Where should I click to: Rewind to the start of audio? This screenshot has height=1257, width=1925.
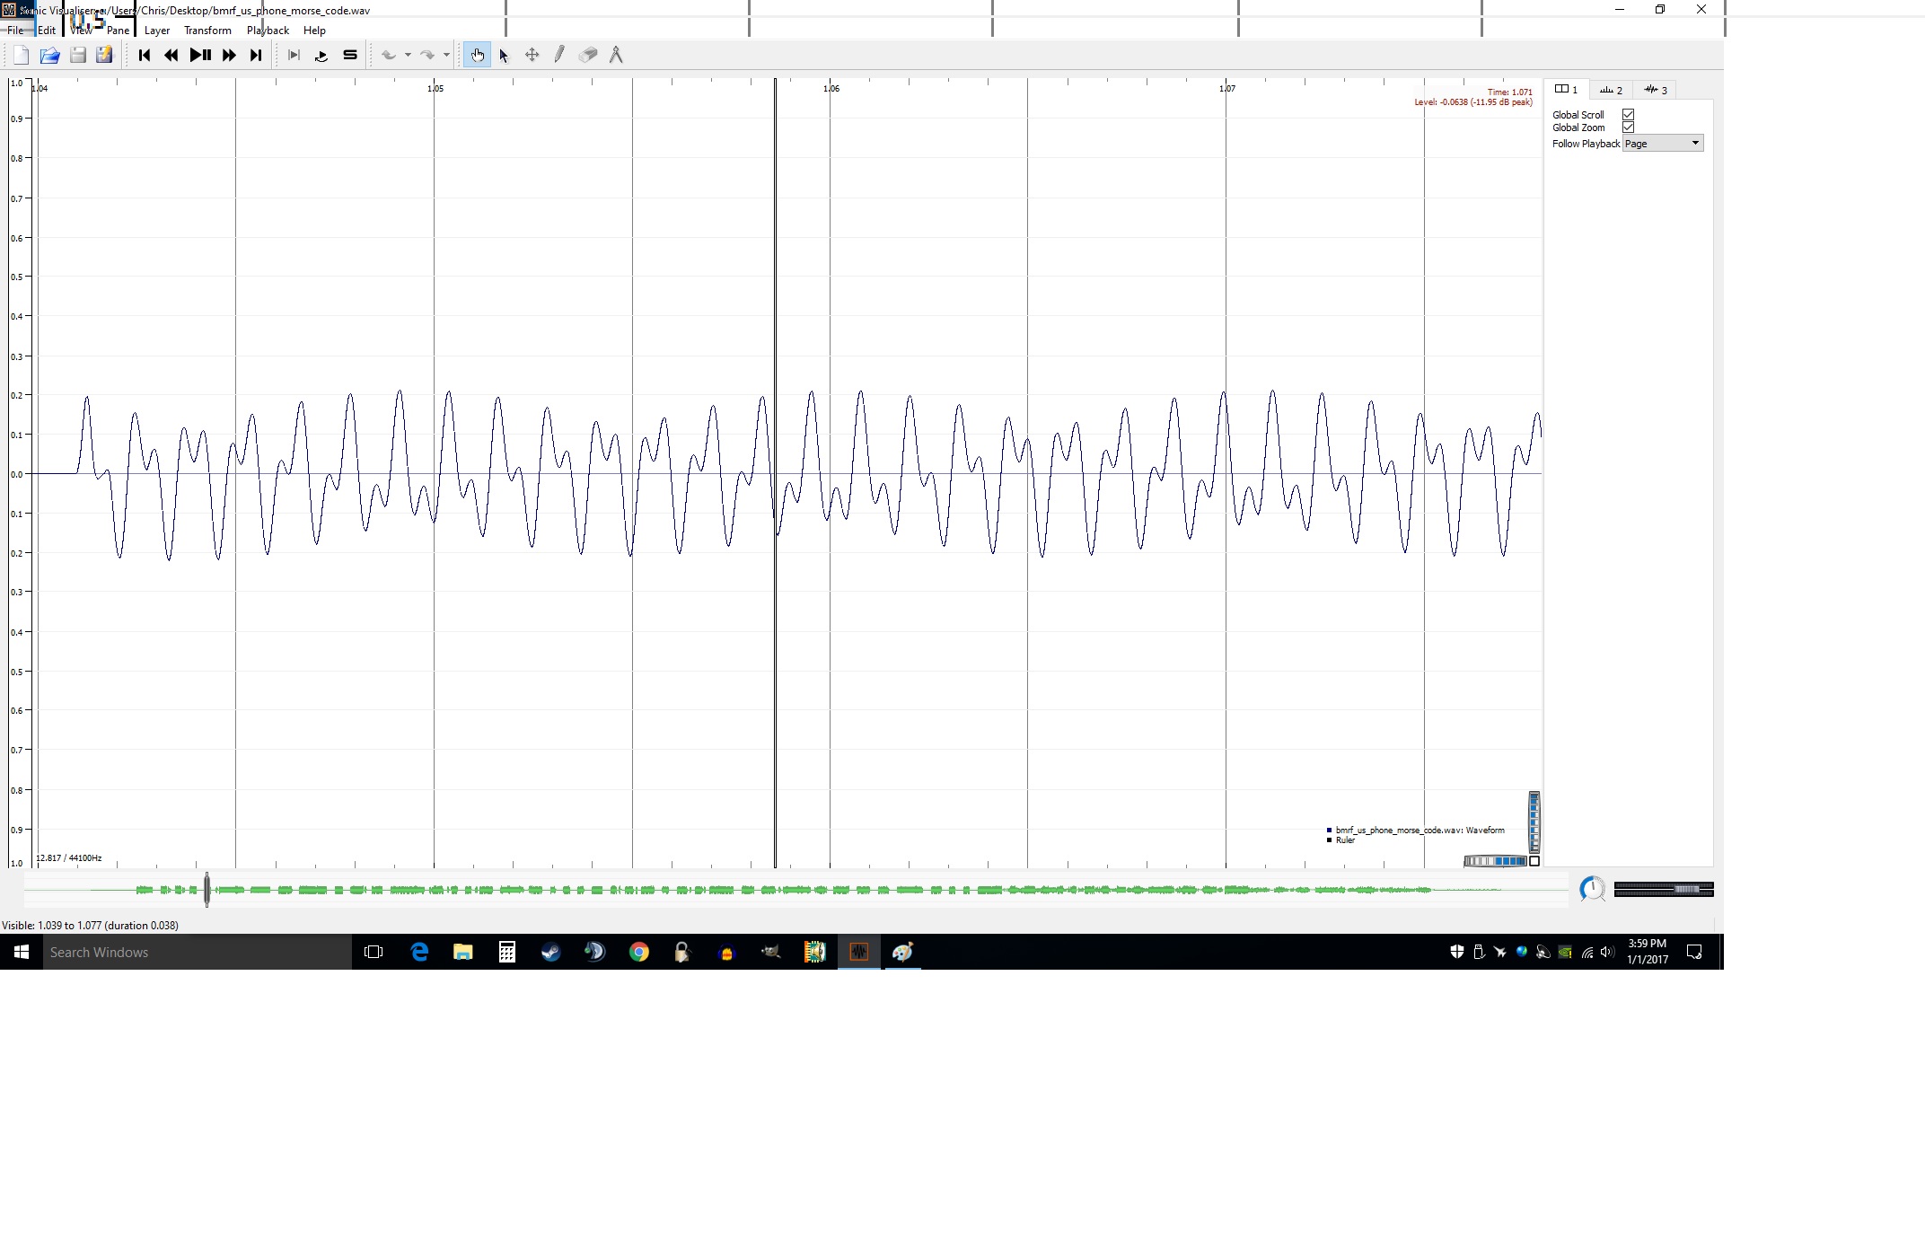[145, 56]
